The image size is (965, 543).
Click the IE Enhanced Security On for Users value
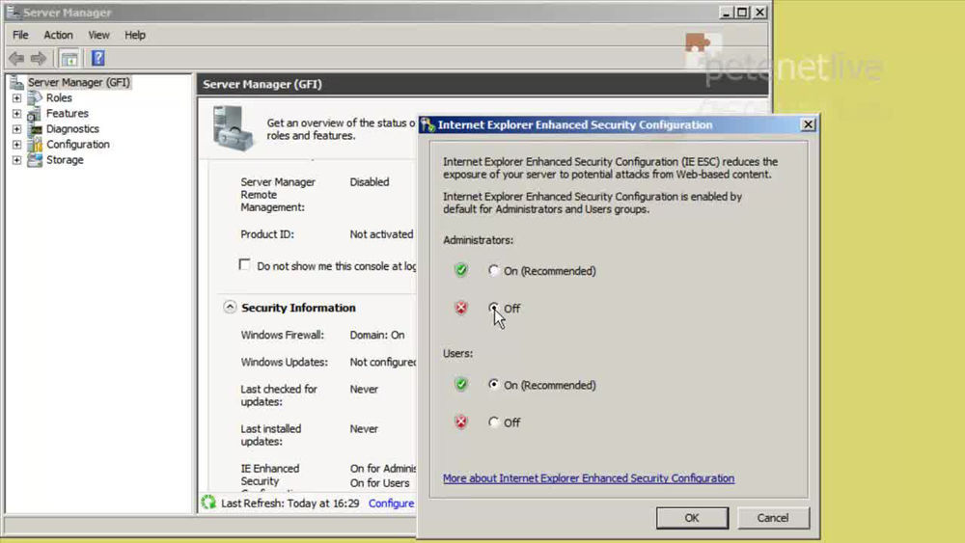[379, 483]
